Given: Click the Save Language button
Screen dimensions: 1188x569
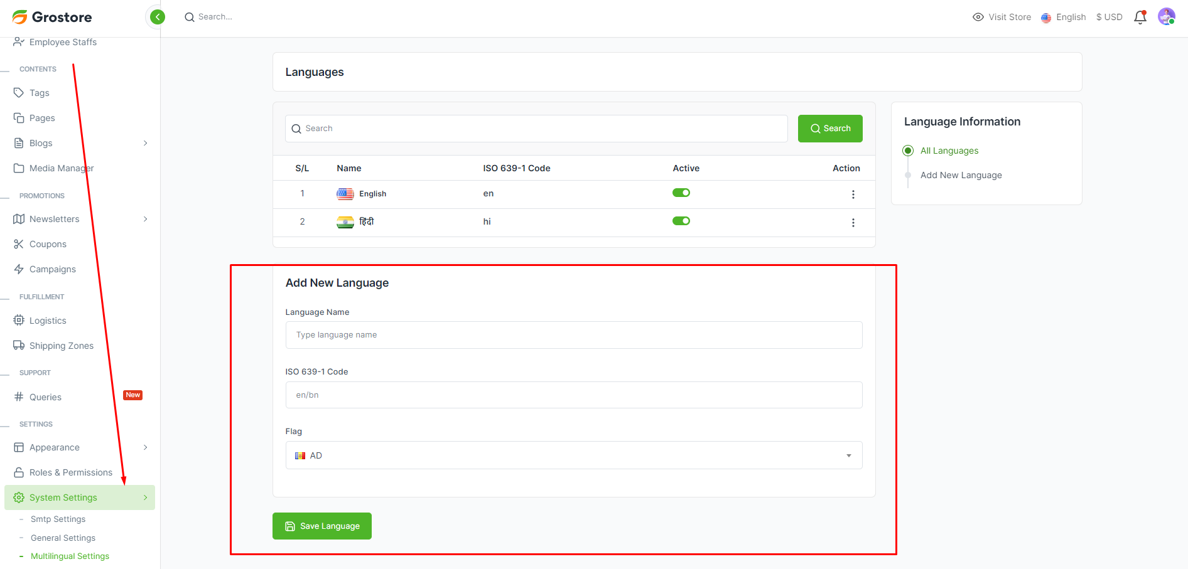Looking at the screenshot, I should [321, 526].
